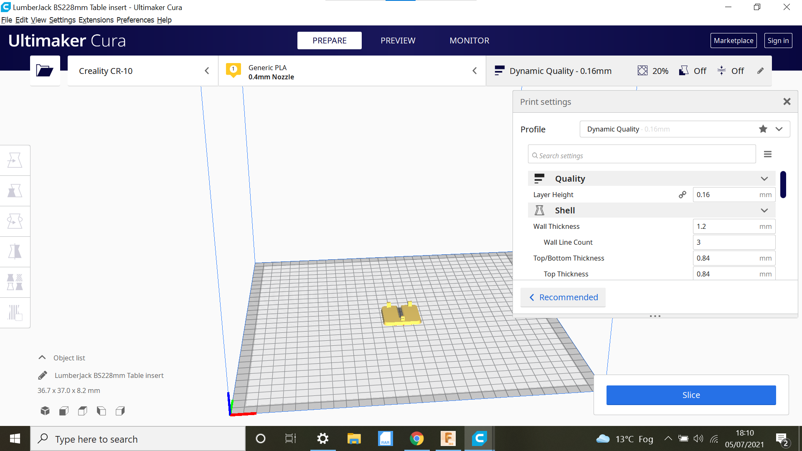802x451 pixels.
Task: Open the Help menu
Action: 164,20
